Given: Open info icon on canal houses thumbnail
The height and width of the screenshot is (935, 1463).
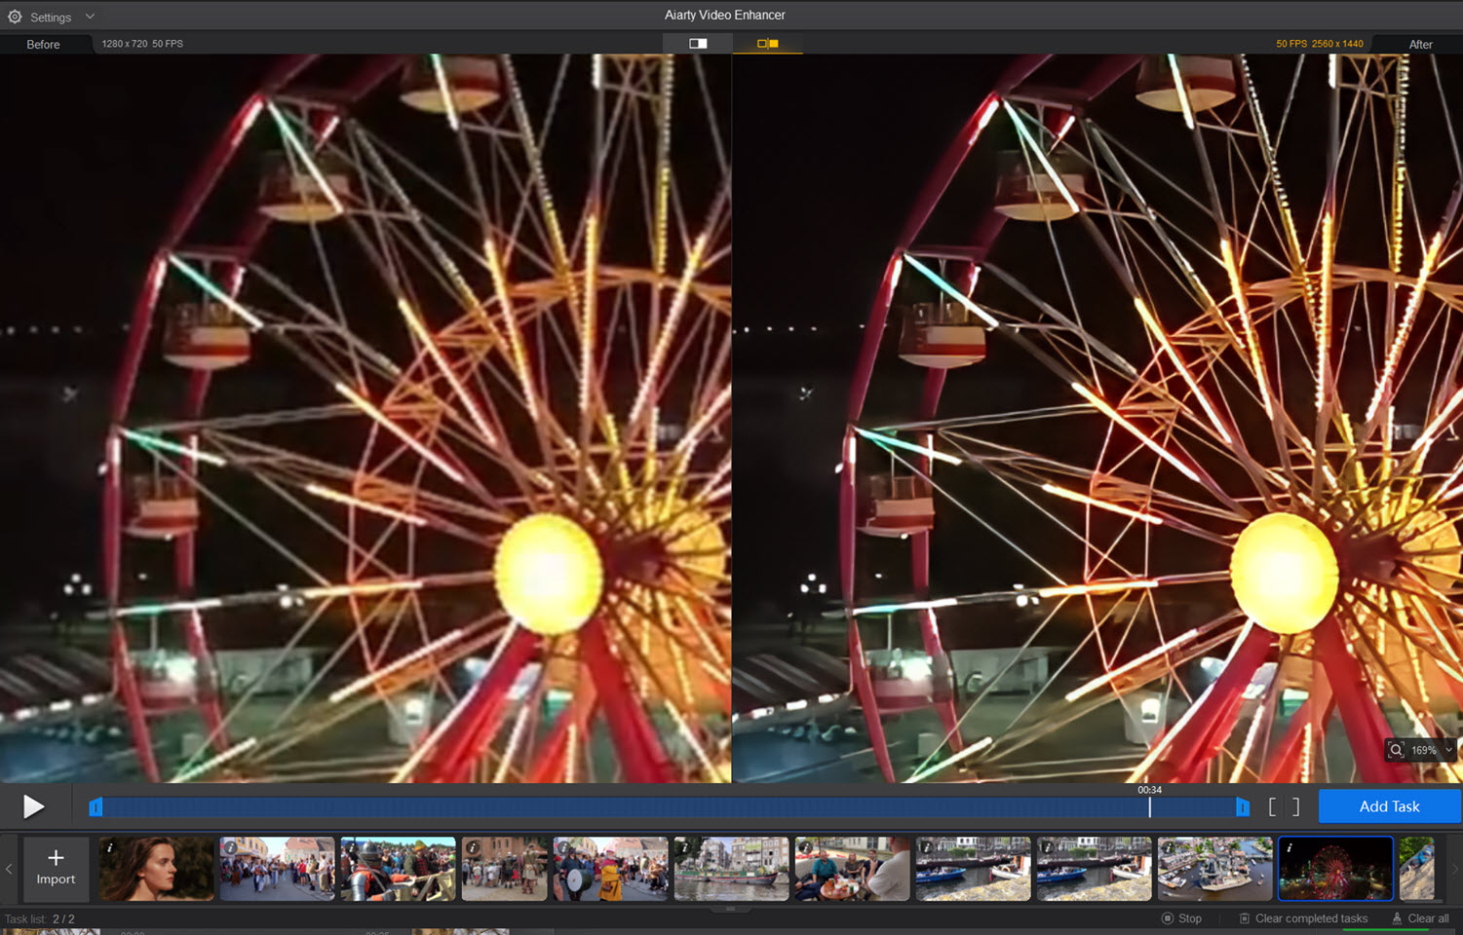Looking at the screenshot, I should click(x=684, y=847).
